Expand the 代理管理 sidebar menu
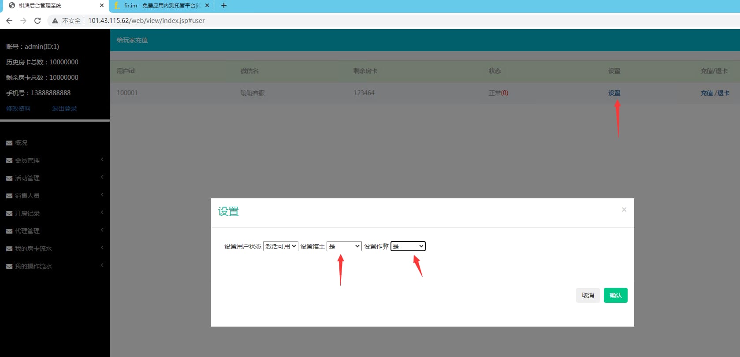 27,231
